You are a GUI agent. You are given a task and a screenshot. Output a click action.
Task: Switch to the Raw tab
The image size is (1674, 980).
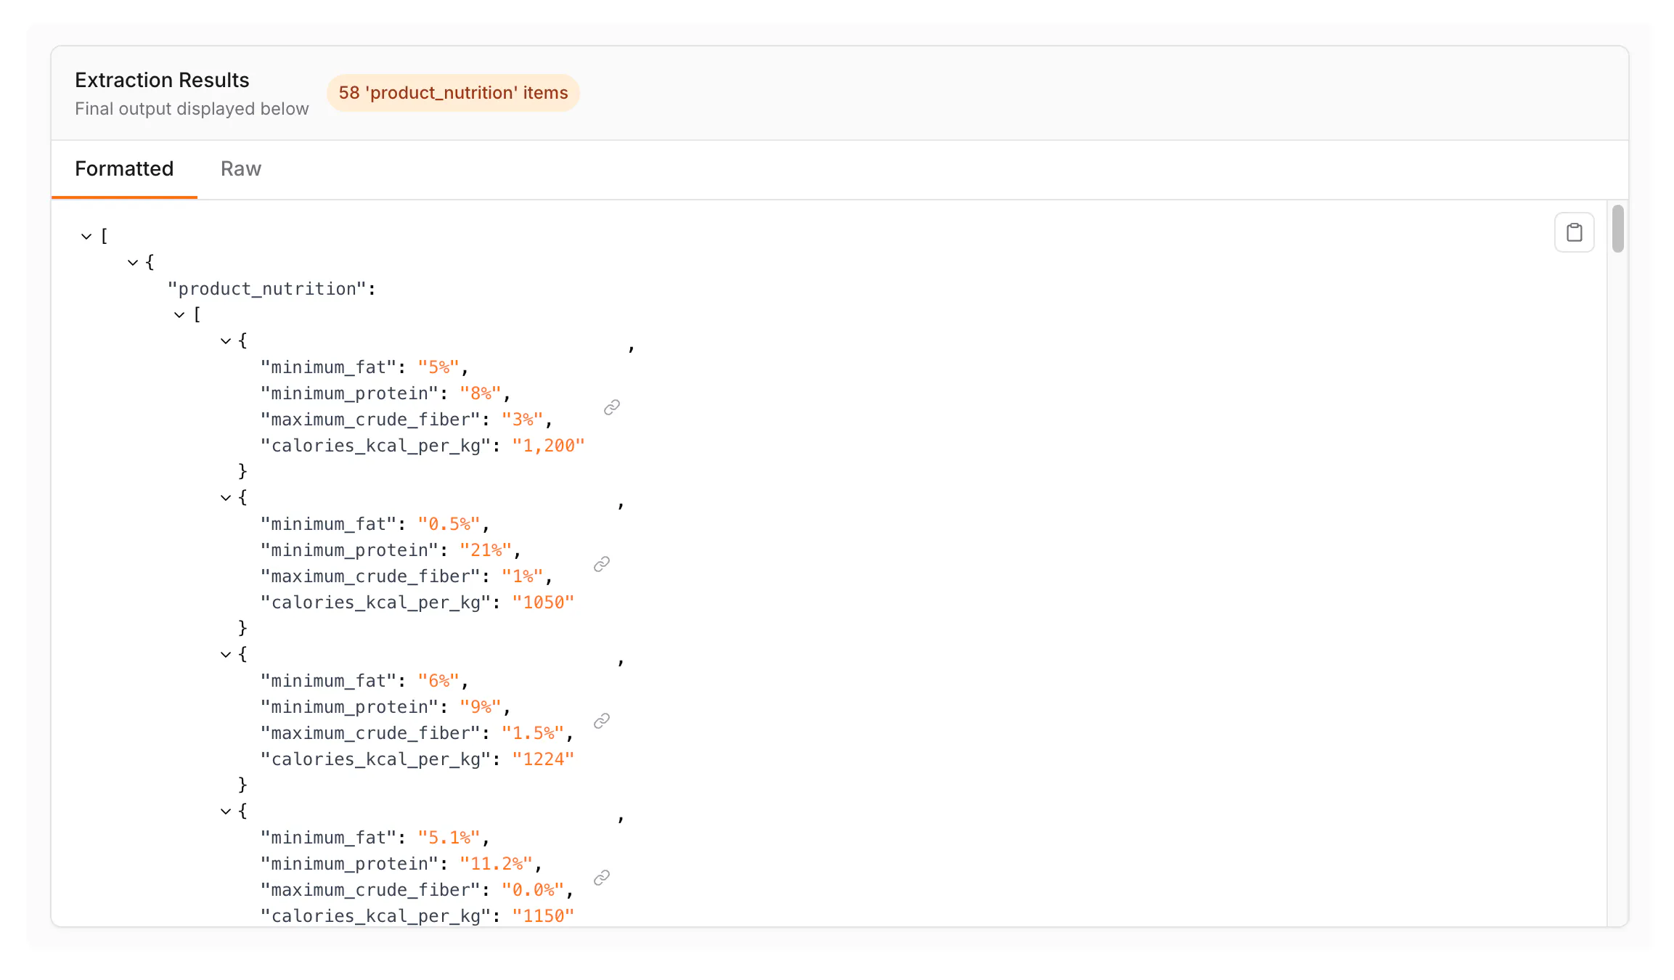pyautogui.click(x=240, y=169)
